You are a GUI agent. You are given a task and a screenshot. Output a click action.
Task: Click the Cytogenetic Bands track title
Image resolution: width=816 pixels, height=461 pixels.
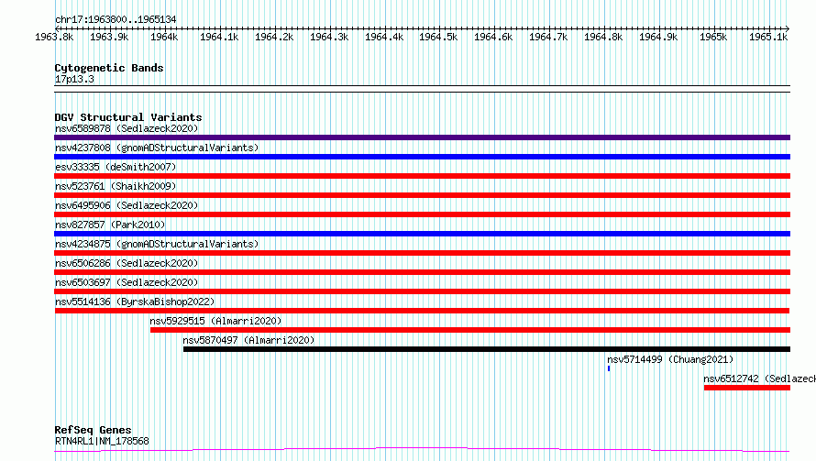coord(109,68)
